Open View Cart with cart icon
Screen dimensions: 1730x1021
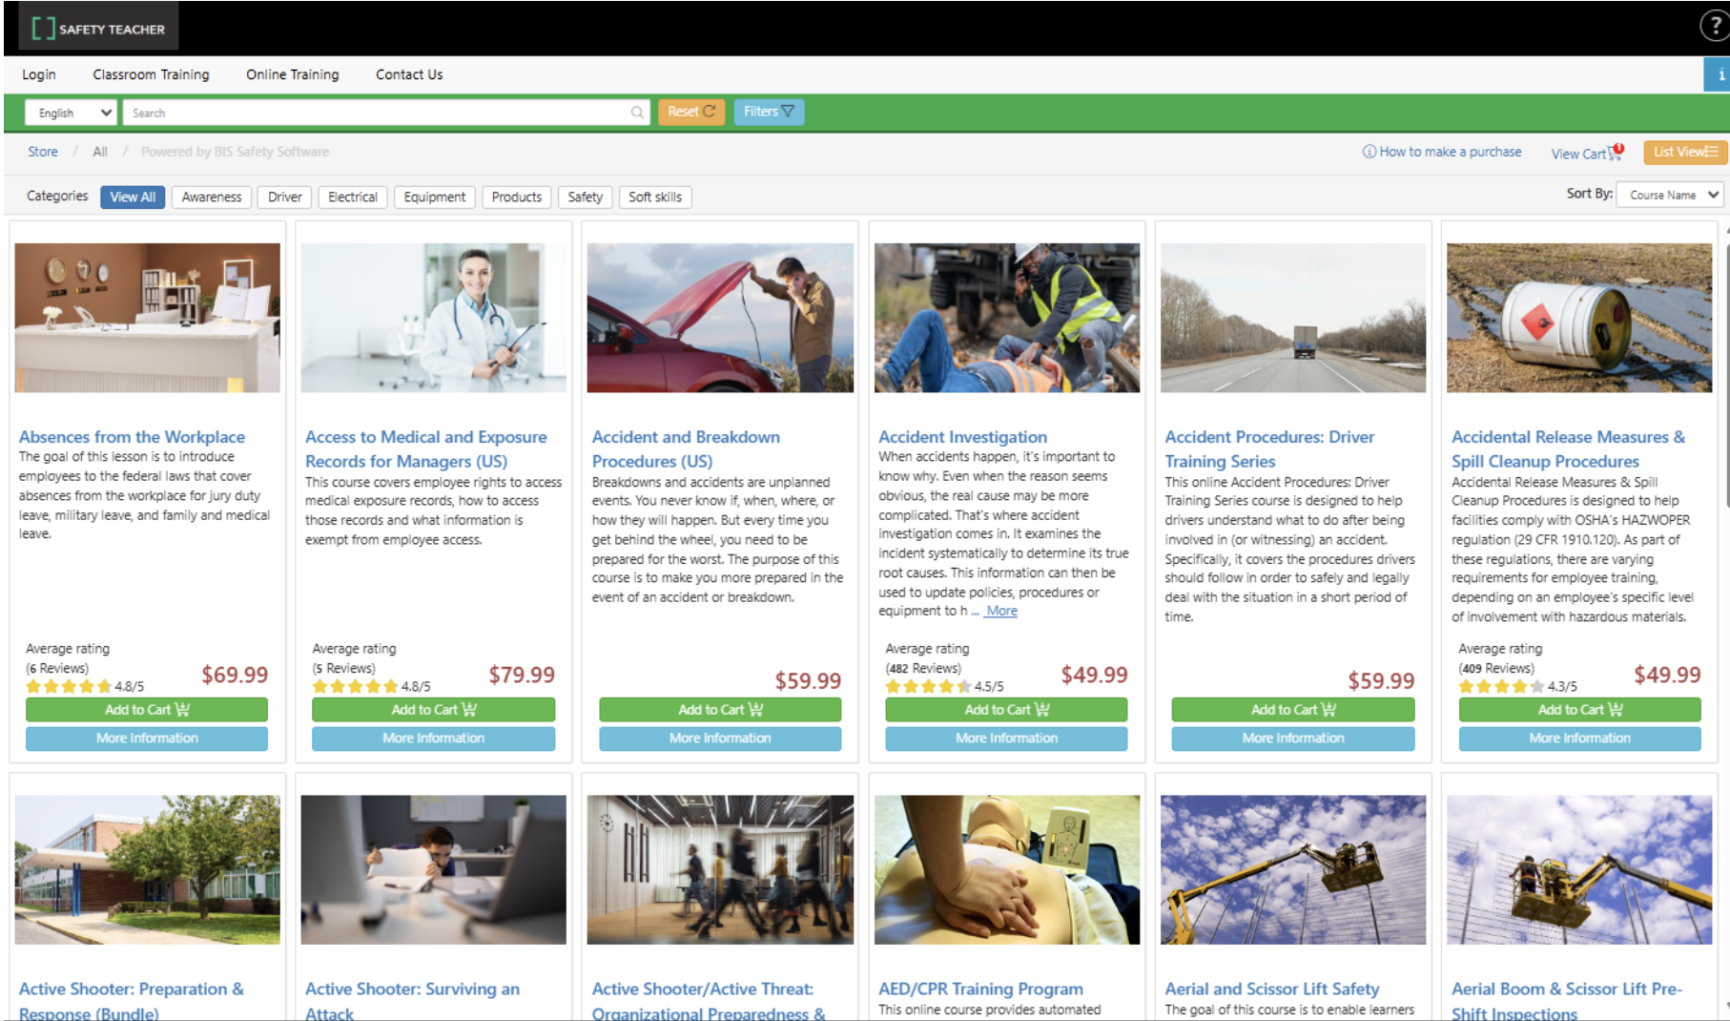(x=1586, y=153)
